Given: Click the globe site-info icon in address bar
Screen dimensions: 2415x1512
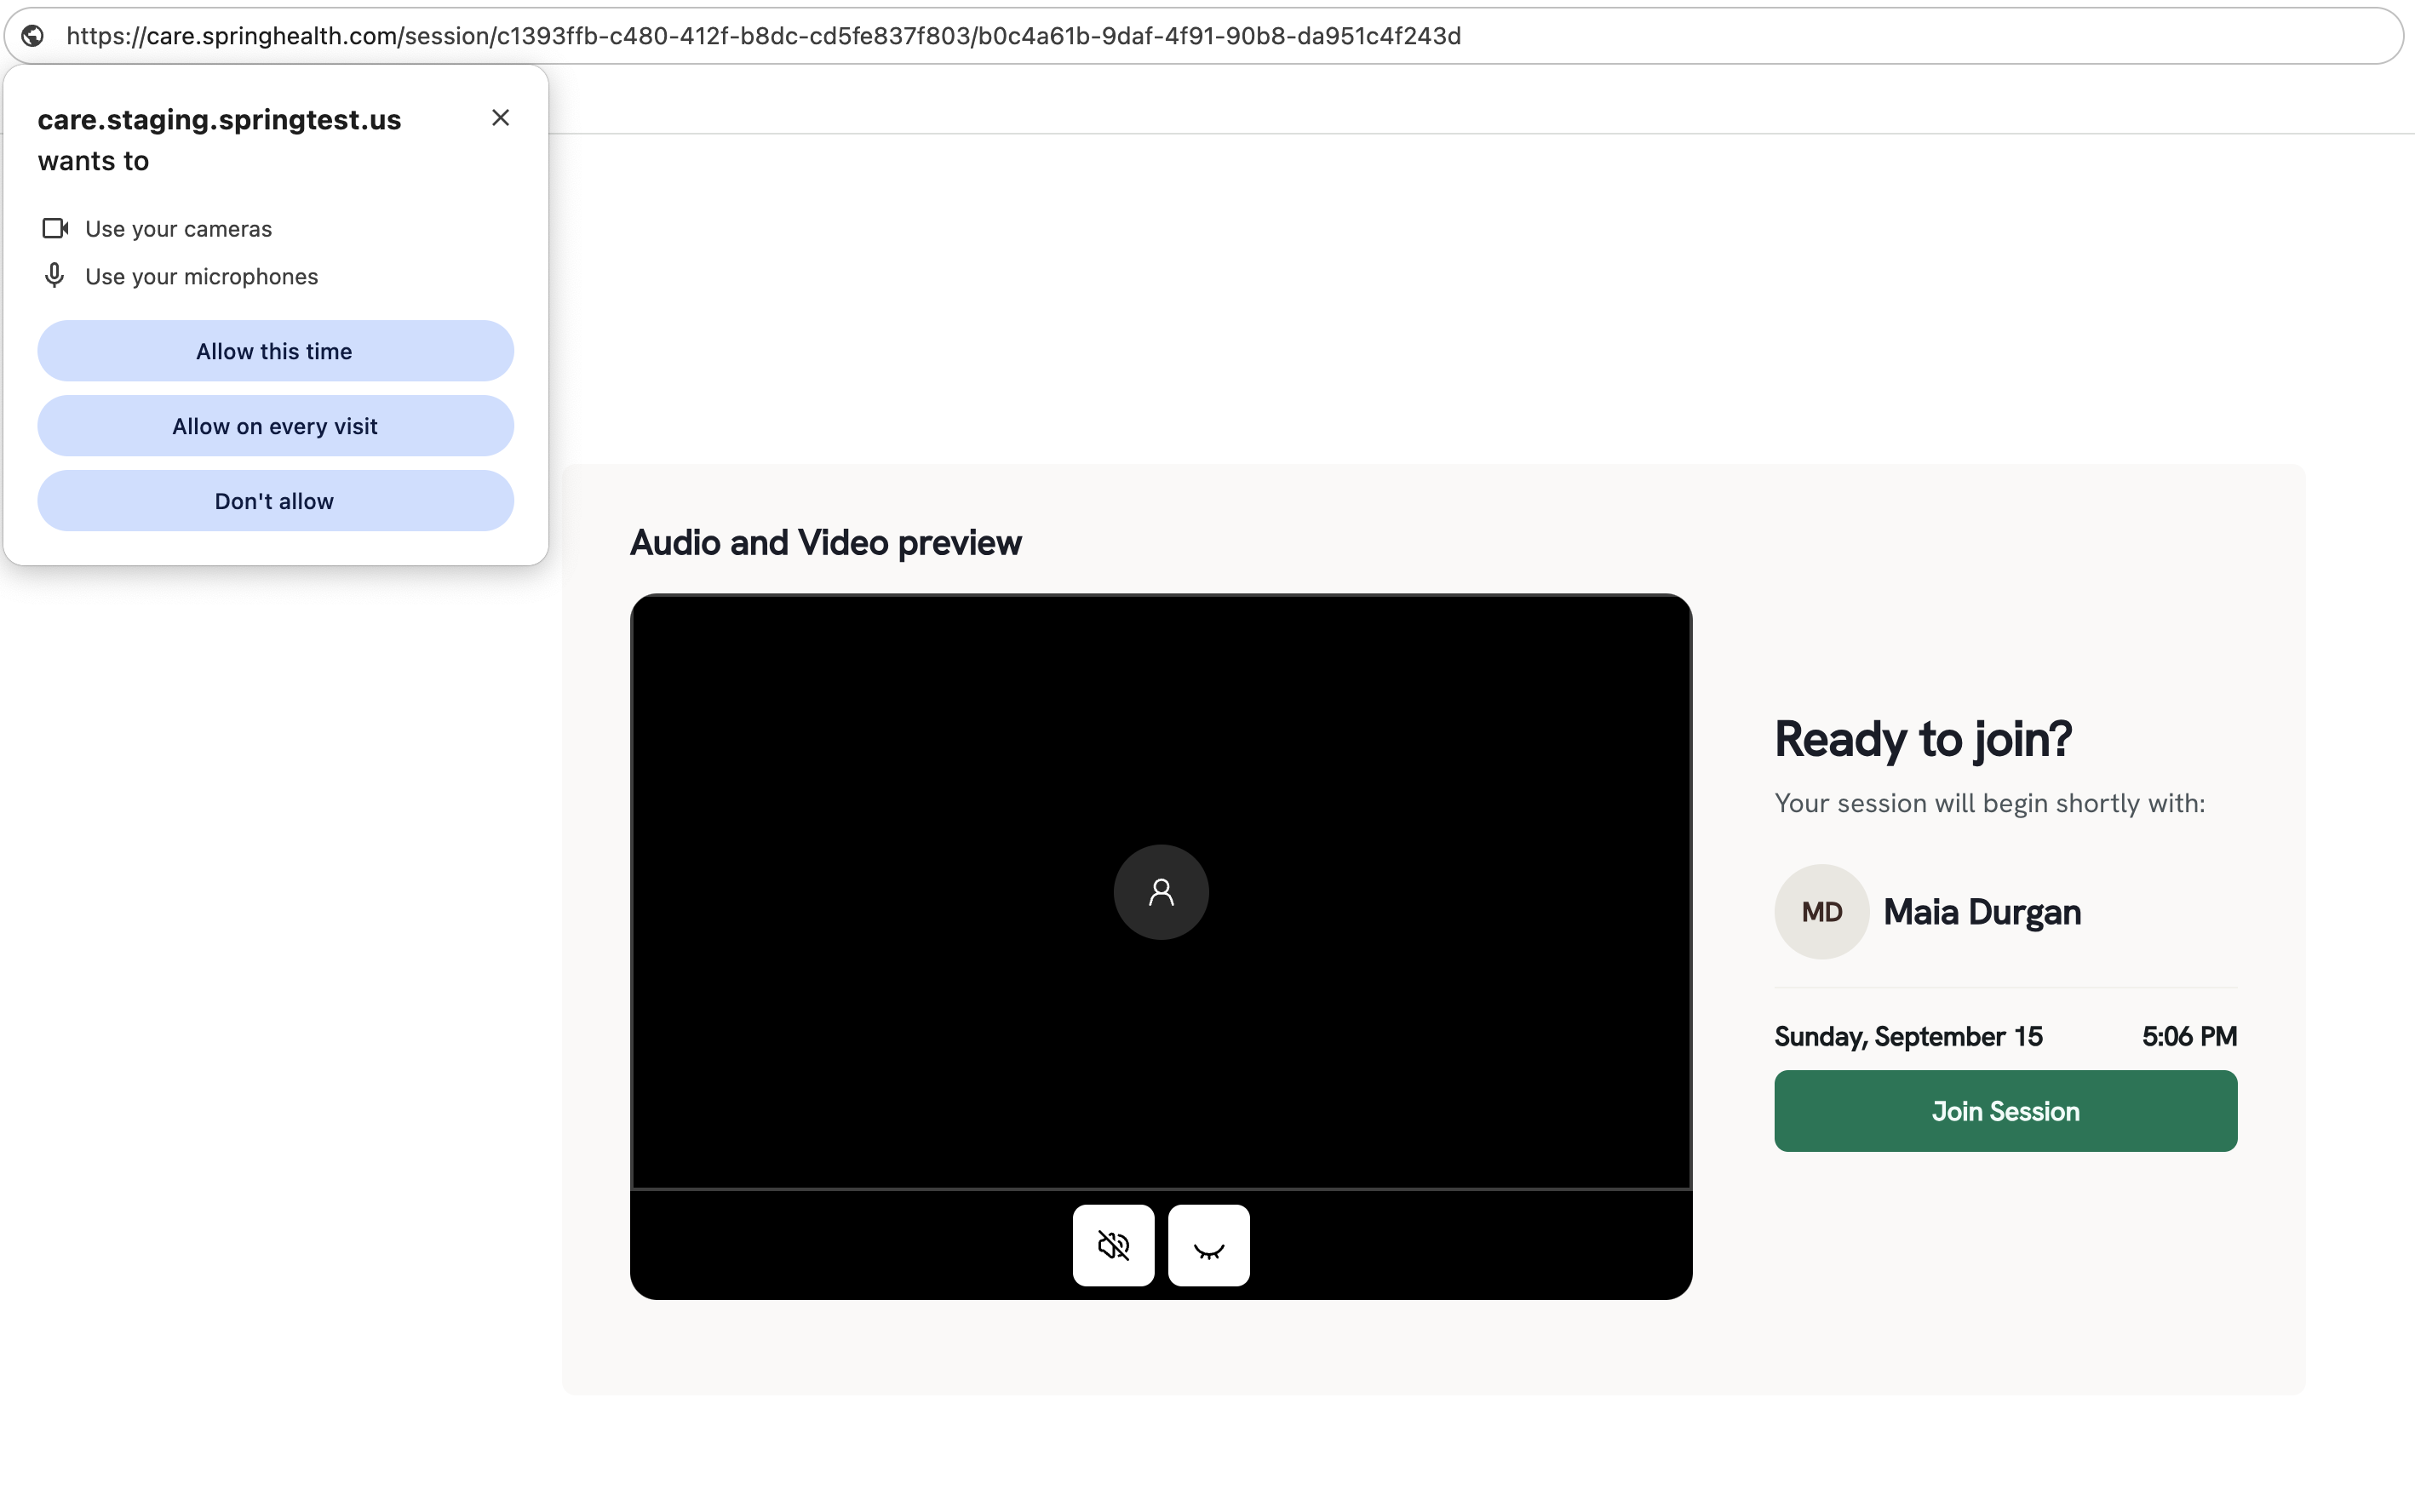Looking at the screenshot, I should [x=32, y=36].
